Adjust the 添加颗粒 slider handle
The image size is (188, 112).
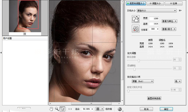[x=134, y=69]
